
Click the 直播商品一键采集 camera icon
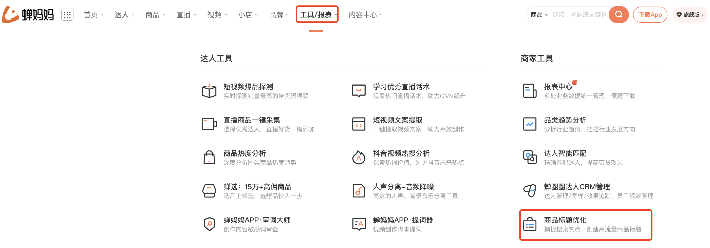click(x=209, y=124)
